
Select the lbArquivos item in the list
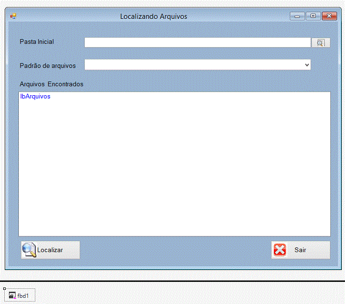[x=35, y=97]
